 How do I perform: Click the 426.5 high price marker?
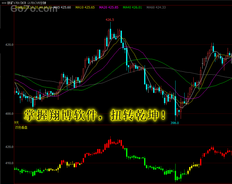click(110, 20)
